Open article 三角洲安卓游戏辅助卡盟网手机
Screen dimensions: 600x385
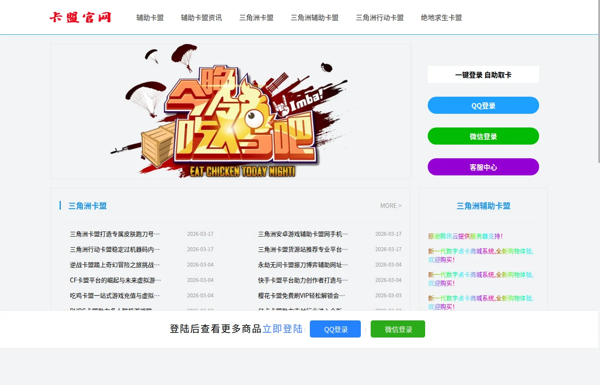tap(303, 234)
